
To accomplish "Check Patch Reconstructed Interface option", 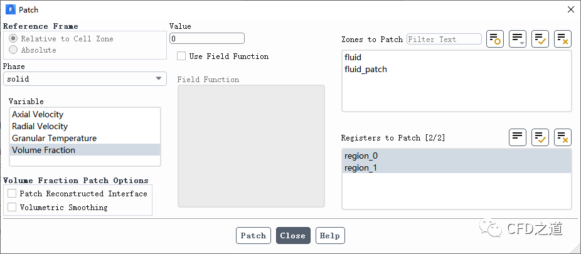I will tap(12, 194).
